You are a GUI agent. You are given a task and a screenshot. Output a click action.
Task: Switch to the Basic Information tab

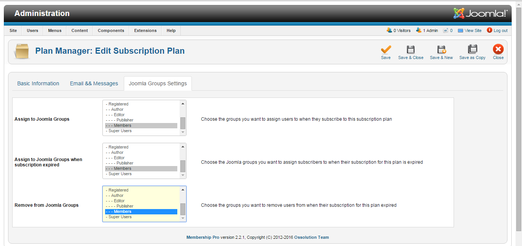point(38,83)
